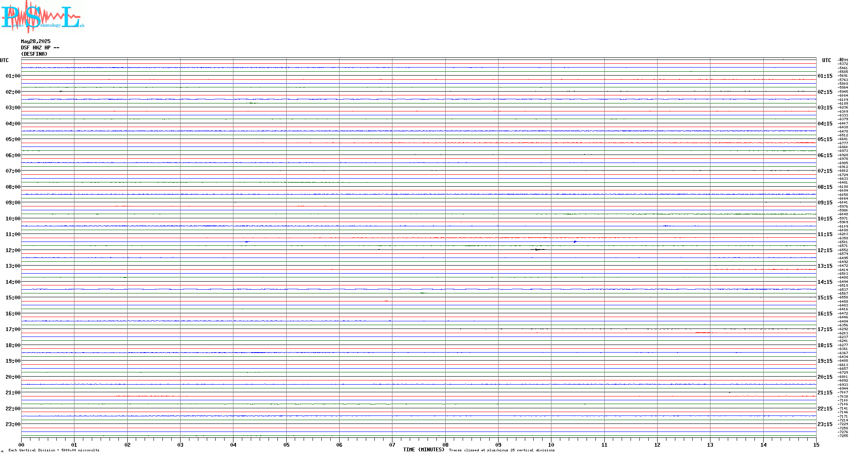Viewport: 850px width, 456px height.
Task: Click the '01:00' hour label
Action: (13, 76)
